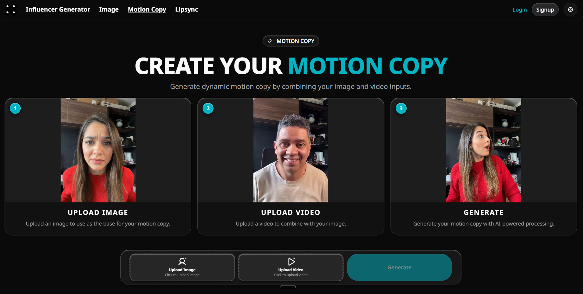Click the step 2 number badge
The height and width of the screenshot is (294, 583).
208,108
